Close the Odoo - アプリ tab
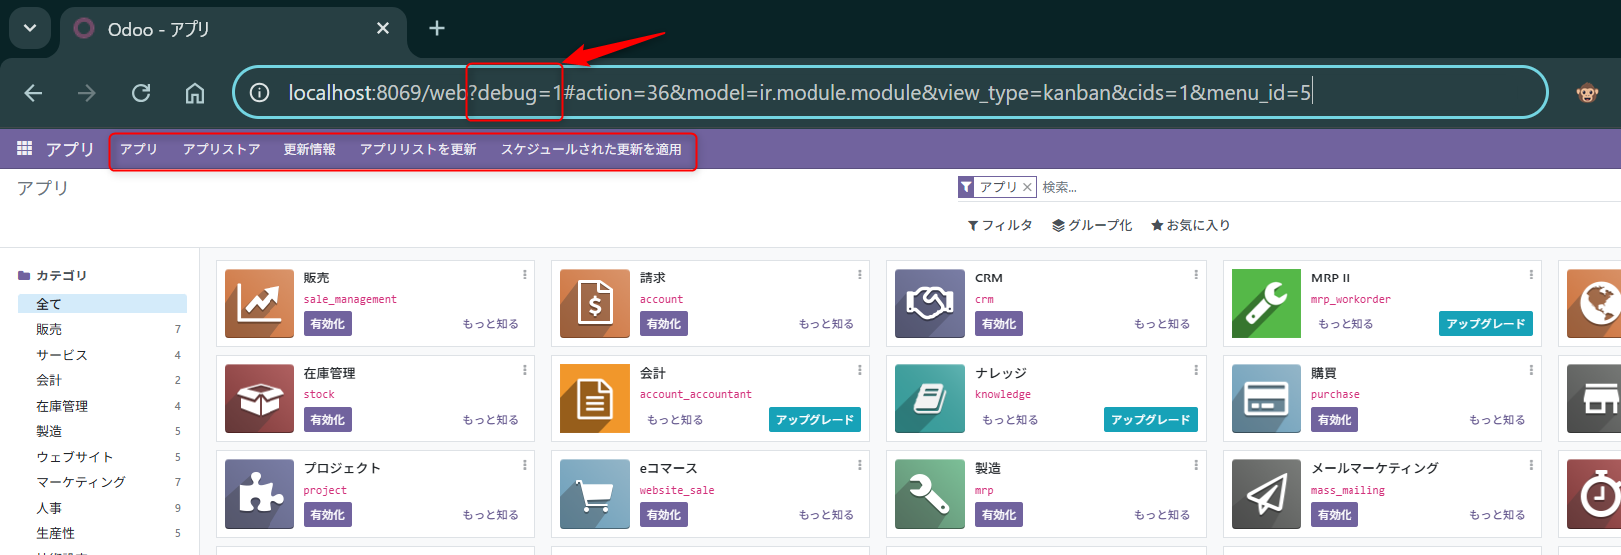 [383, 28]
